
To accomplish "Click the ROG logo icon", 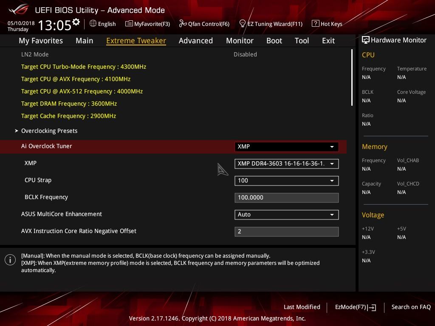I will click(x=19, y=9).
